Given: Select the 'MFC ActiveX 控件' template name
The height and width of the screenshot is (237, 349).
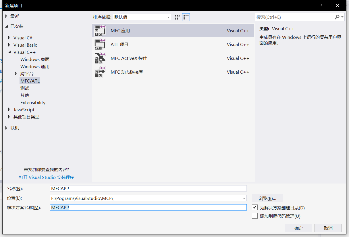Looking at the screenshot, I should point(129,58).
